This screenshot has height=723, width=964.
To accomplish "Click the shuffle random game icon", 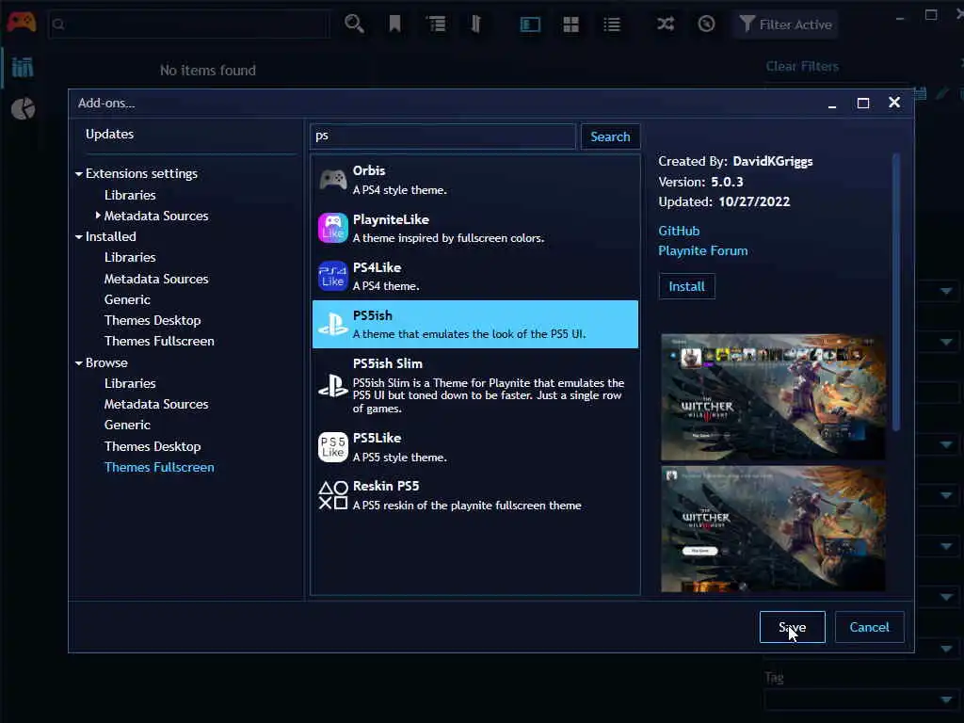I will [x=666, y=24].
